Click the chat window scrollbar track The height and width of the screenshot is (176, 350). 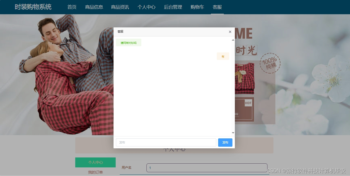233,86
